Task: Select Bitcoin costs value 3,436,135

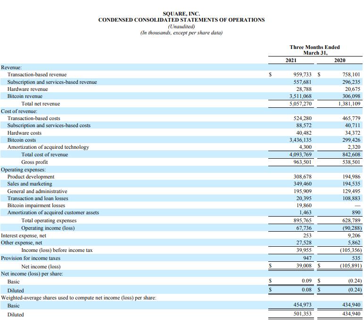Action: pos(300,140)
